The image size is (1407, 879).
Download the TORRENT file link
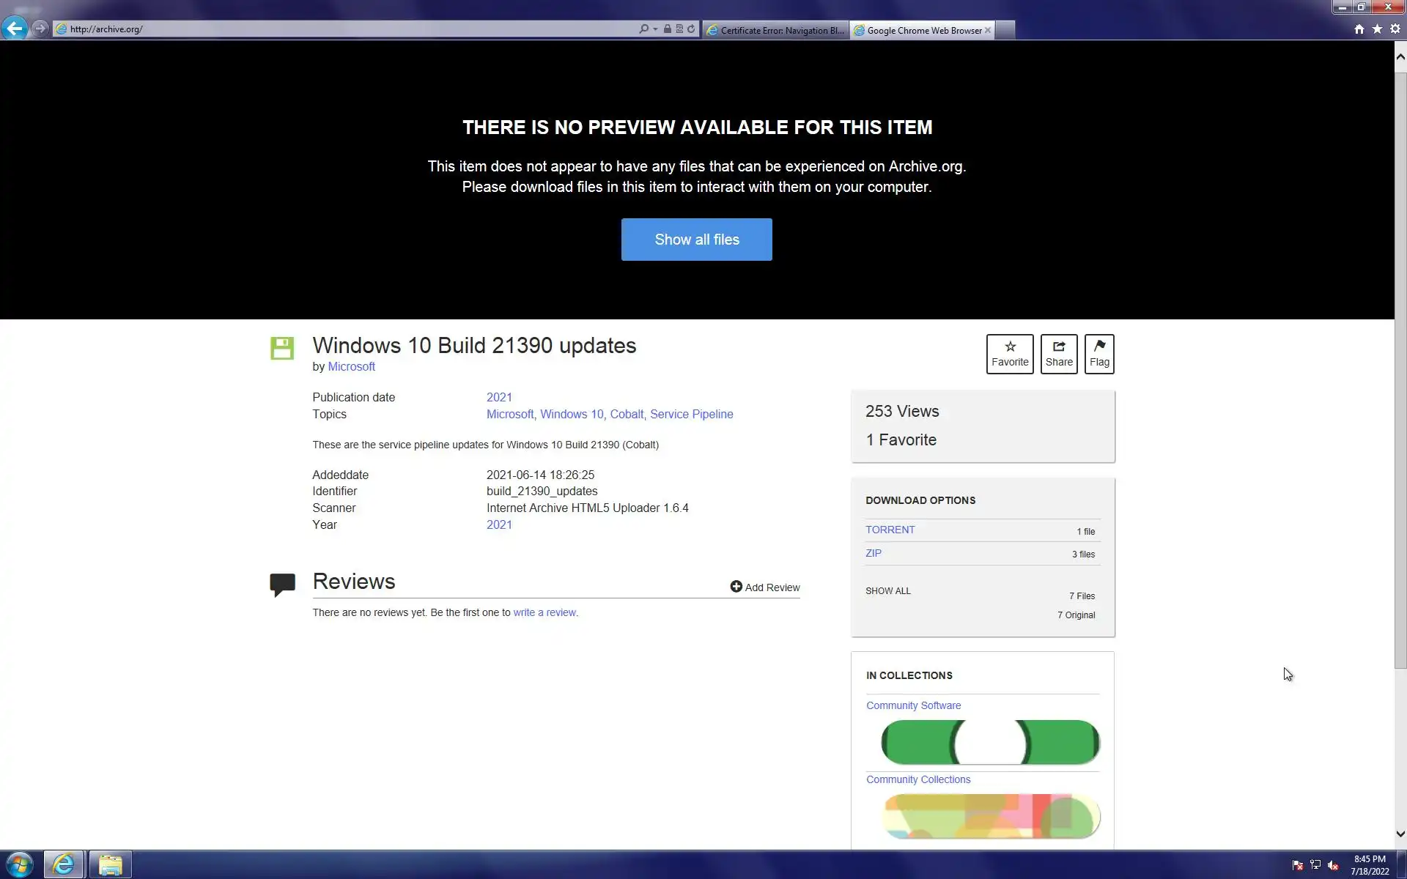pyautogui.click(x=890, y=530)
